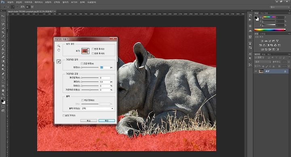Screen dimensions: 291x157
Task: Select the Brush tool in the left toolbar
Action: [3, 45]
